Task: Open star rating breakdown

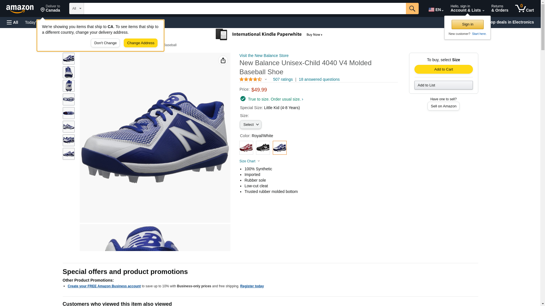Action: coord(253,80)
